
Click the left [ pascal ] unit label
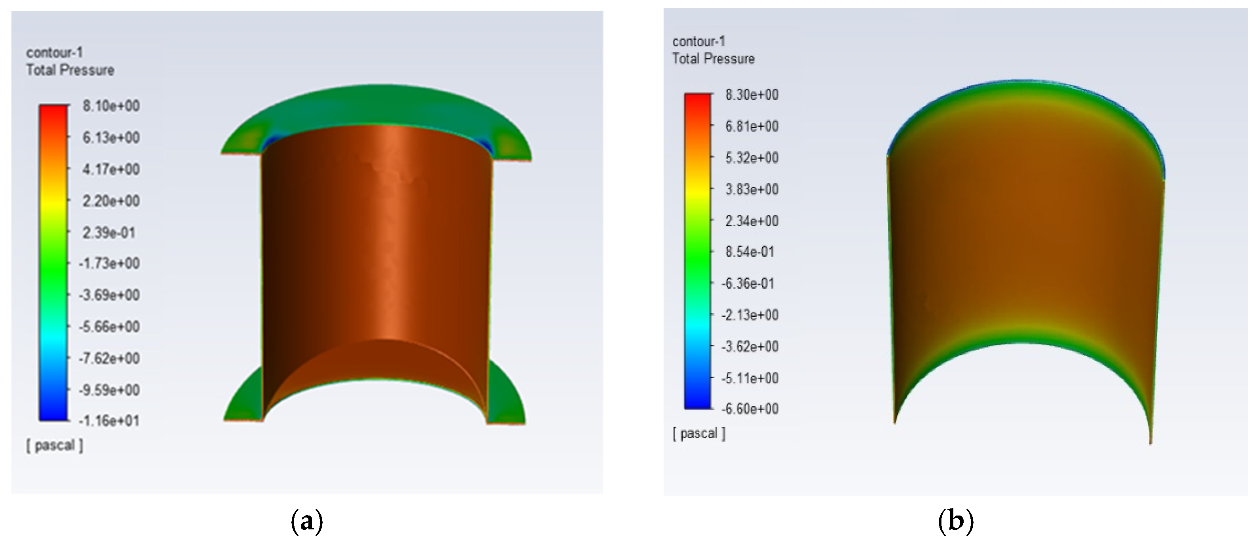pyautogui.click(x=55, y=445)
